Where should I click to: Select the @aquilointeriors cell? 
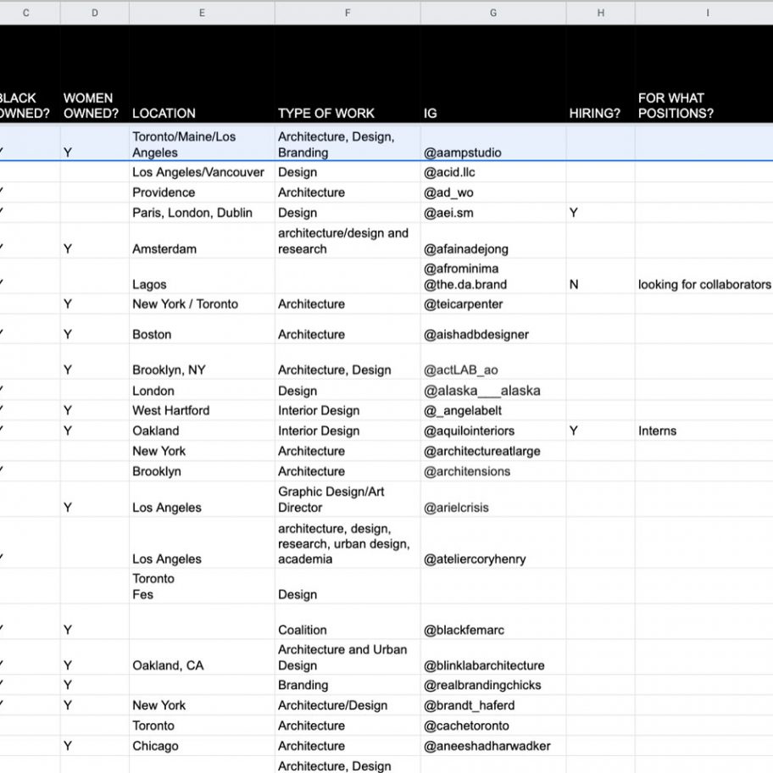(493, 431)
